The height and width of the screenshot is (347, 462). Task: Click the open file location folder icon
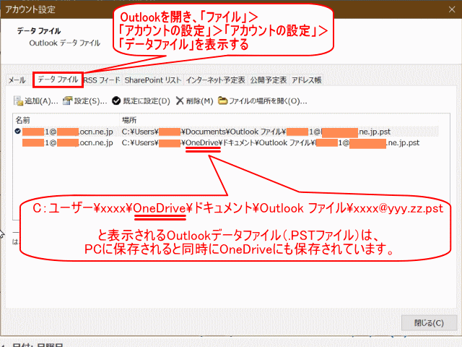222,101
